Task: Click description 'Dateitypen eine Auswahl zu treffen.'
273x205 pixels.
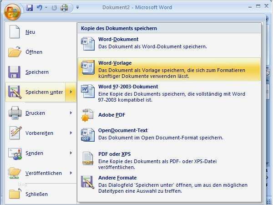Action: (140, 191)
